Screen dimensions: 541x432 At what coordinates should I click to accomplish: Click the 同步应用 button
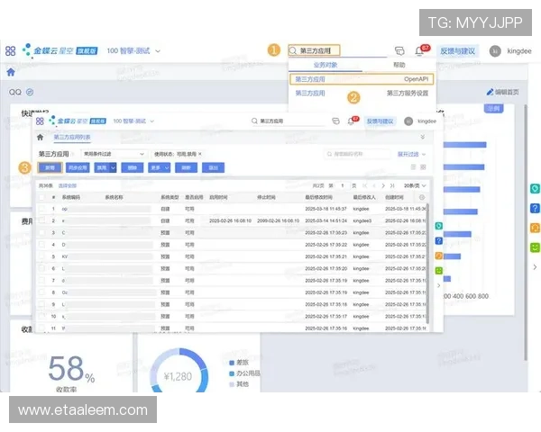(78, 167)
